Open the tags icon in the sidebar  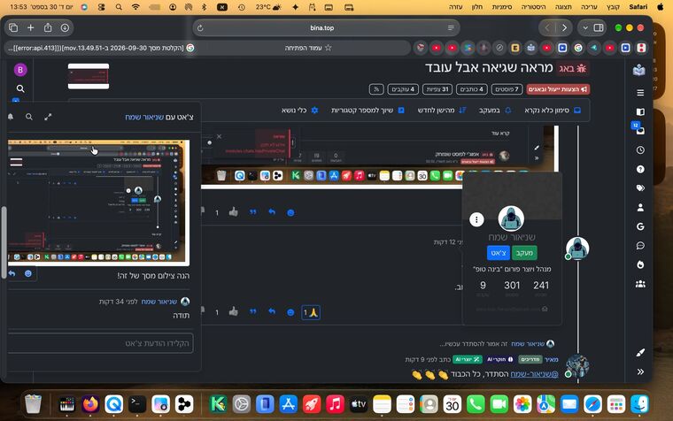[640, 188]
